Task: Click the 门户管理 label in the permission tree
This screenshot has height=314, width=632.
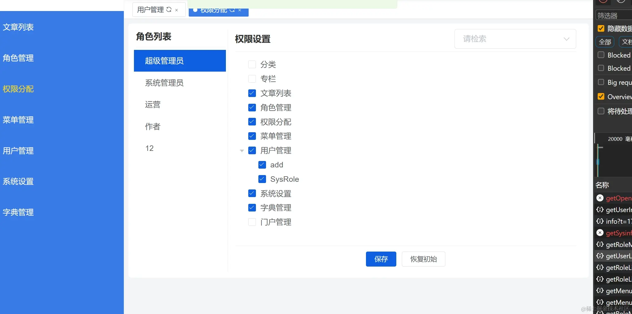Action: pyautogui.click(x=276, y=222)
